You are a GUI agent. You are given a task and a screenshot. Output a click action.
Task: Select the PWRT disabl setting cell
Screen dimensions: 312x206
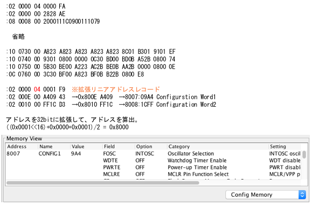(x=285, y=167)
